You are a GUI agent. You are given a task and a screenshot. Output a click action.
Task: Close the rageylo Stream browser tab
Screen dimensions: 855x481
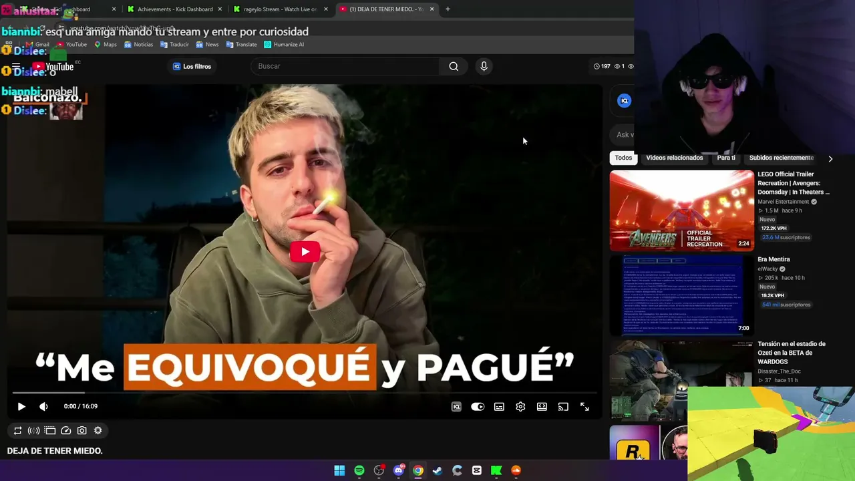point(326,9)
